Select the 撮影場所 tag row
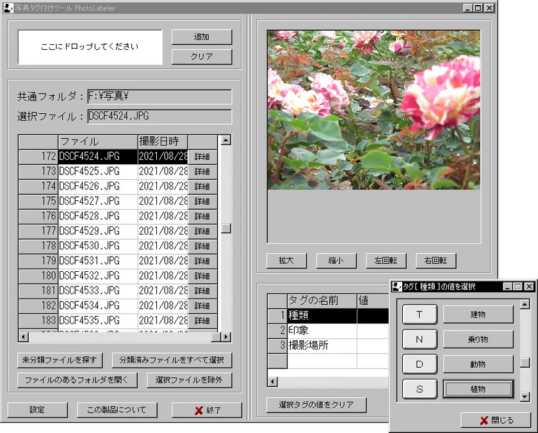Viewport: 538px width, 433px height. tap(320, 345)
